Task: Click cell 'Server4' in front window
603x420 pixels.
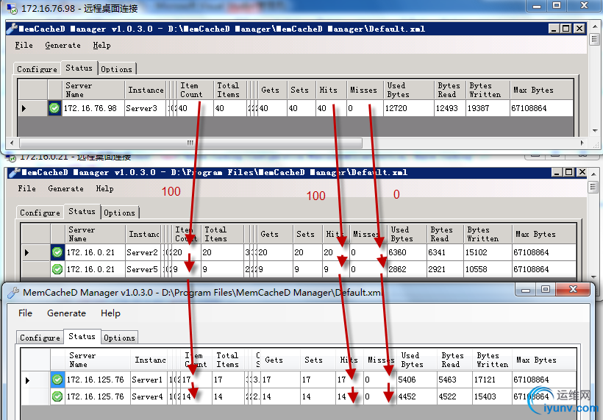Action: point(149,396)
